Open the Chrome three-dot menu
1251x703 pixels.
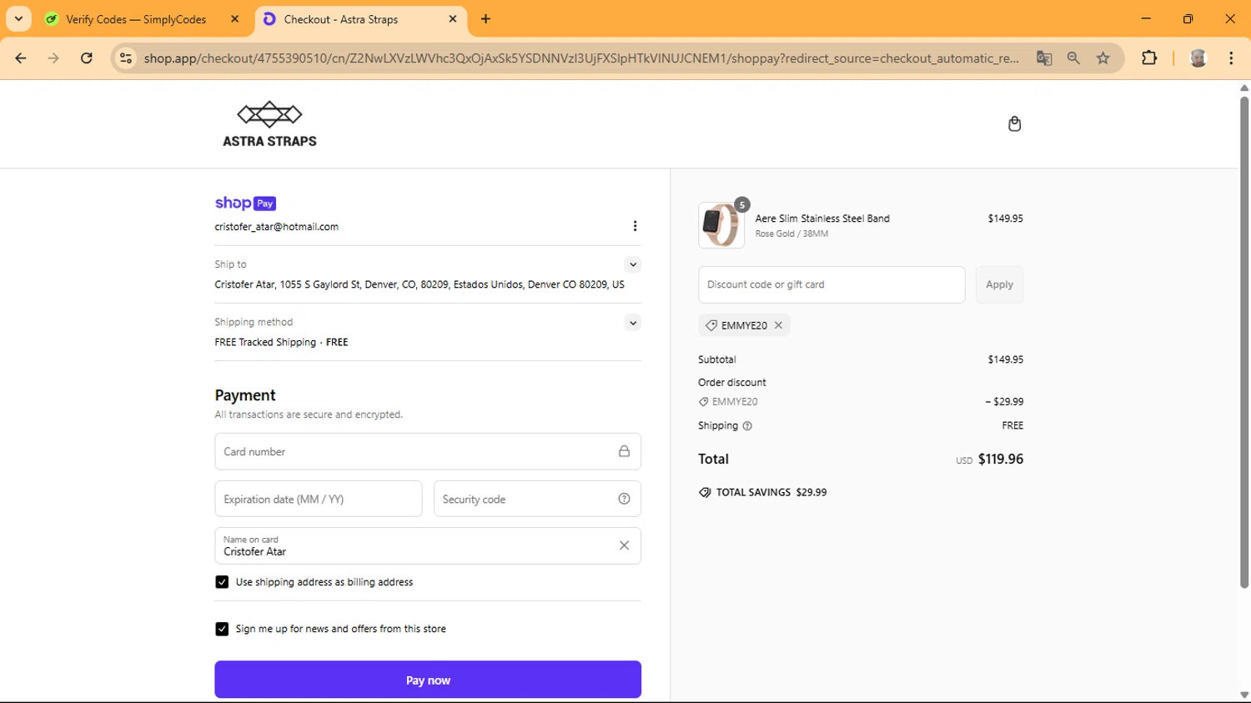1231,58
